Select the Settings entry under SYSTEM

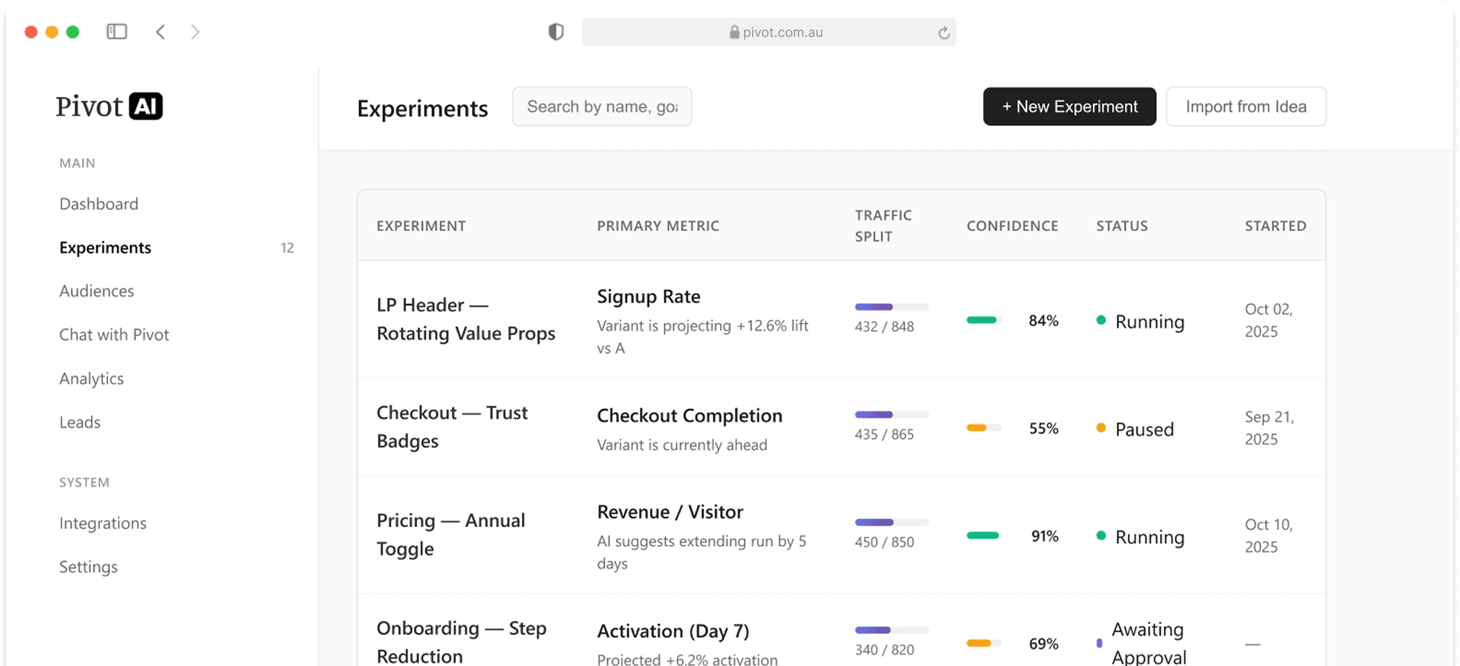click(x=88, y=567)
